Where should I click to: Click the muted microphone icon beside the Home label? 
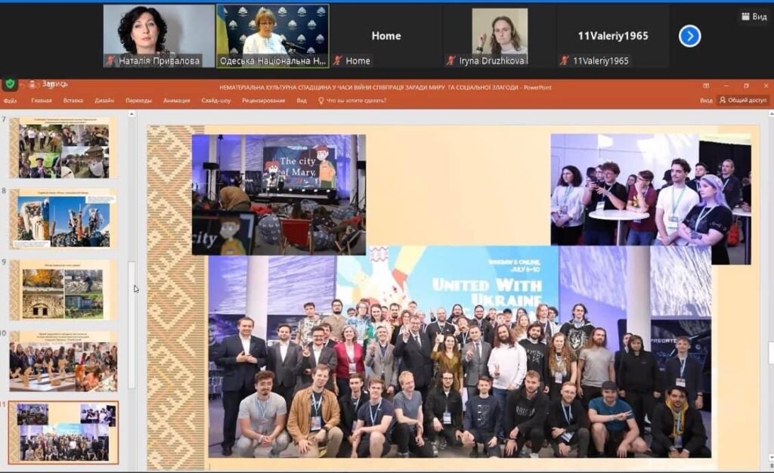coord(338,60)
